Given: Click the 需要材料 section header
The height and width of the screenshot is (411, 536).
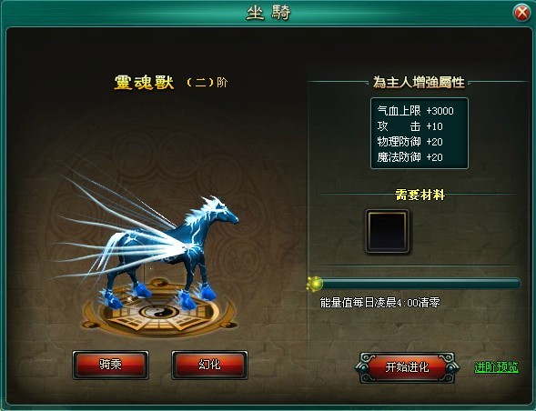Looking at the screenshot, I should [x=420, y=195].
